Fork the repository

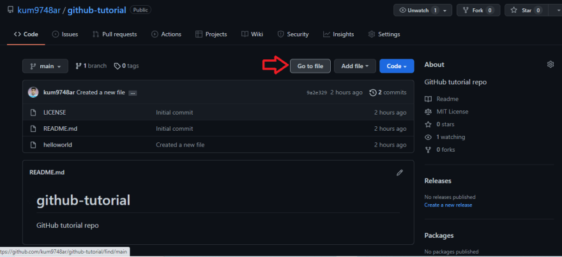point(478,10)
